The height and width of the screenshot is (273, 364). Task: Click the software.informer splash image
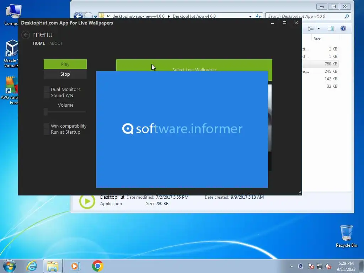(182, 129)
